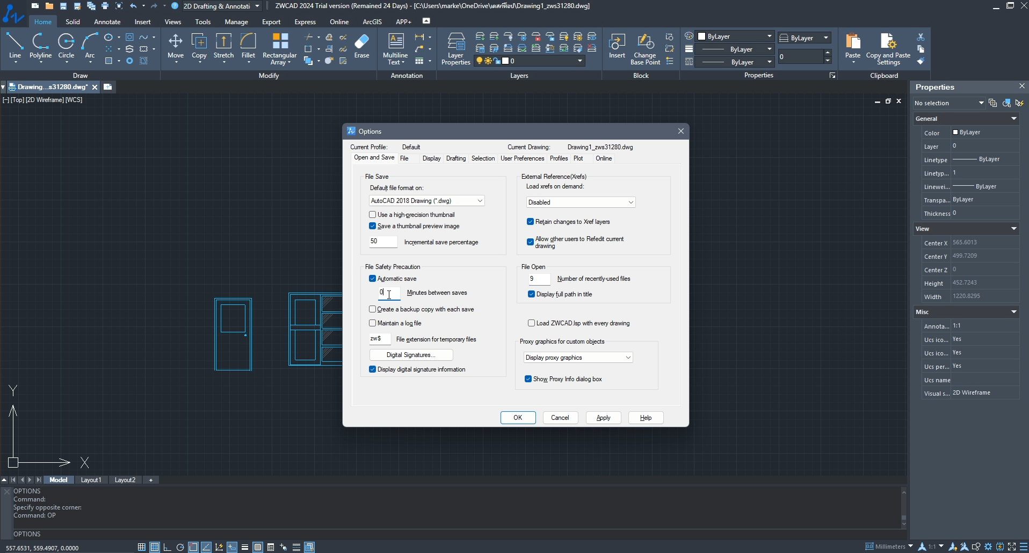This screenshot has height=553, width=1029.
Task: Select the Polyline tool
Action: click(x=40, y=47)
